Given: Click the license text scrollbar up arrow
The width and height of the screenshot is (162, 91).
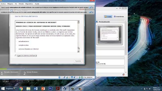Looking at the screenshot, I should [78, 21].
